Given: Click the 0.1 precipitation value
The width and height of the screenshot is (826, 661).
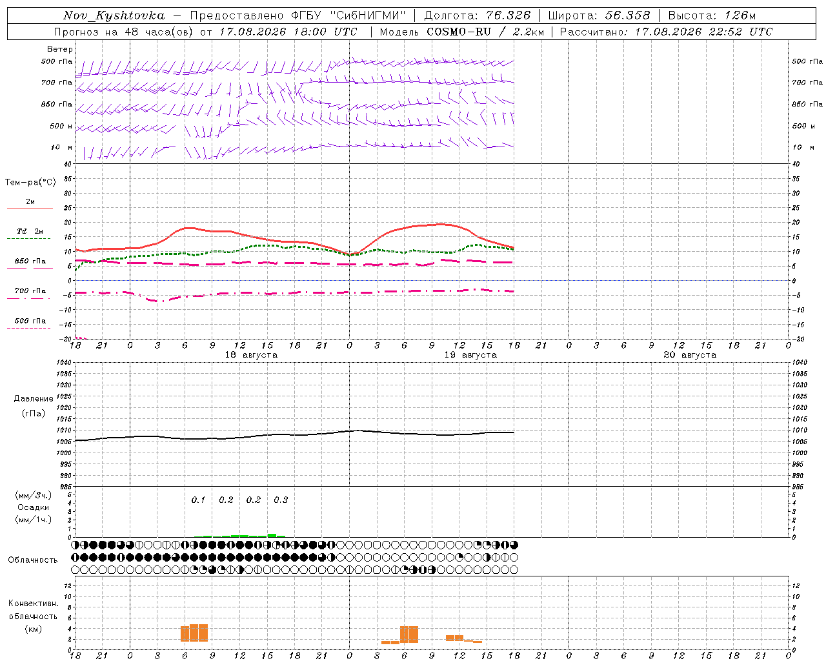Looking at the screenshot, I should pos(198,500).
